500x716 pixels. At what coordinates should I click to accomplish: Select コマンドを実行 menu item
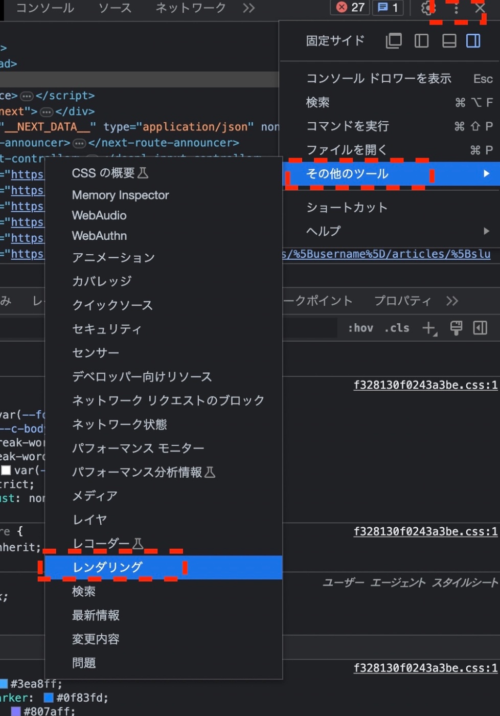click(x=390, y=126)
